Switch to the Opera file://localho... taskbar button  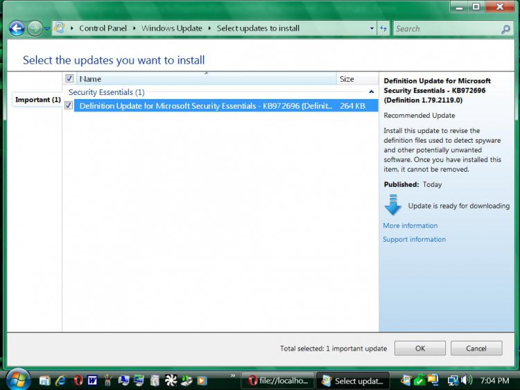tap(277, 381)
